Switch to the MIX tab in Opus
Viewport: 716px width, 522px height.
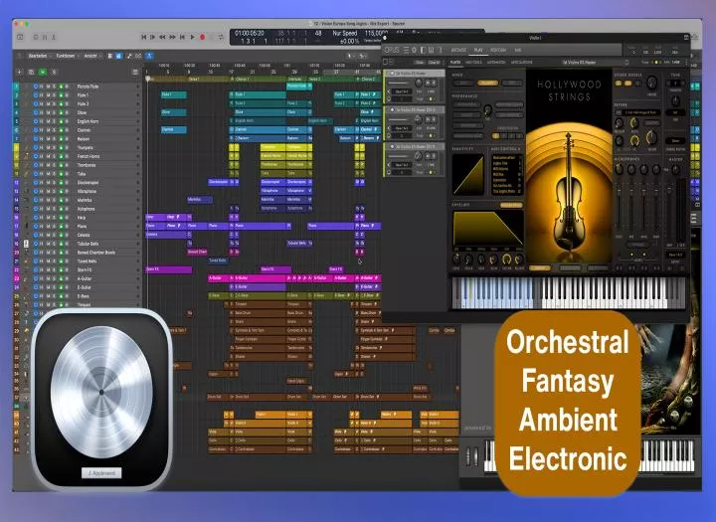[x=518, y=50]
